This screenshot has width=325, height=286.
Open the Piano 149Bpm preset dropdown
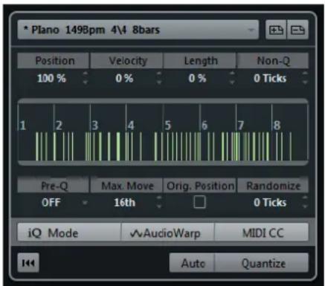click(138, 30)
